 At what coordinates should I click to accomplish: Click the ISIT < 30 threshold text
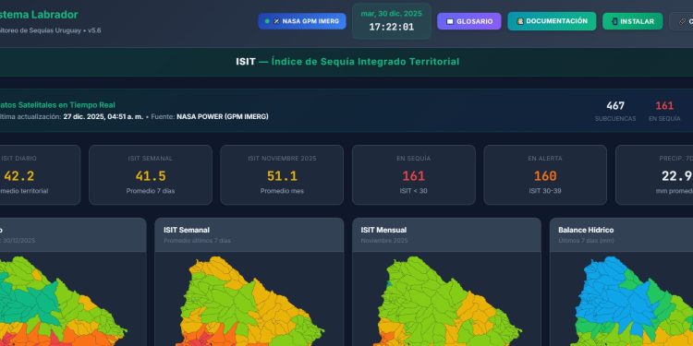tap(414, 191)
